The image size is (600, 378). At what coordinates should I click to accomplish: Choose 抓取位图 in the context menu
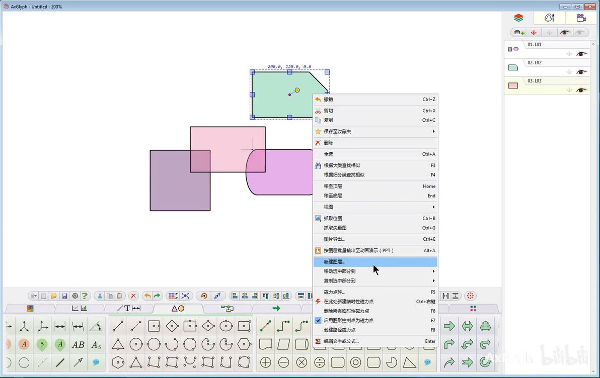(375, 219)
